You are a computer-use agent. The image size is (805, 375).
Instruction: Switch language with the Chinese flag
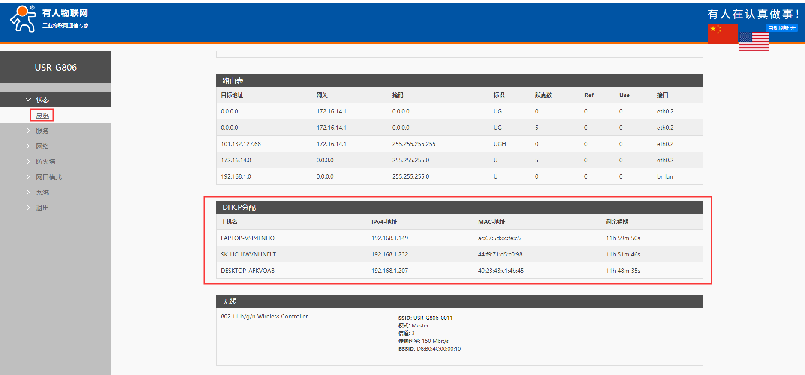pos(723,33)
